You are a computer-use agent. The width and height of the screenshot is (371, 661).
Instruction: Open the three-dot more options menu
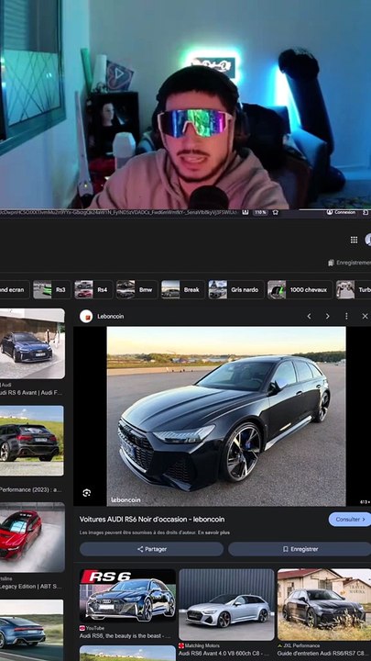pyautogui.click(x=346, y=316)
